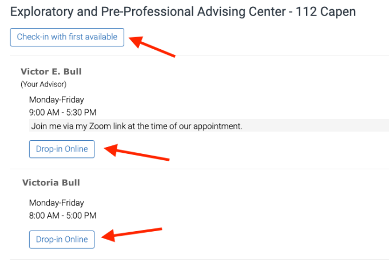Click divider line between Victor and Victoria sections
The width and height of the screenshot is (389, 266).
point(194,169)
